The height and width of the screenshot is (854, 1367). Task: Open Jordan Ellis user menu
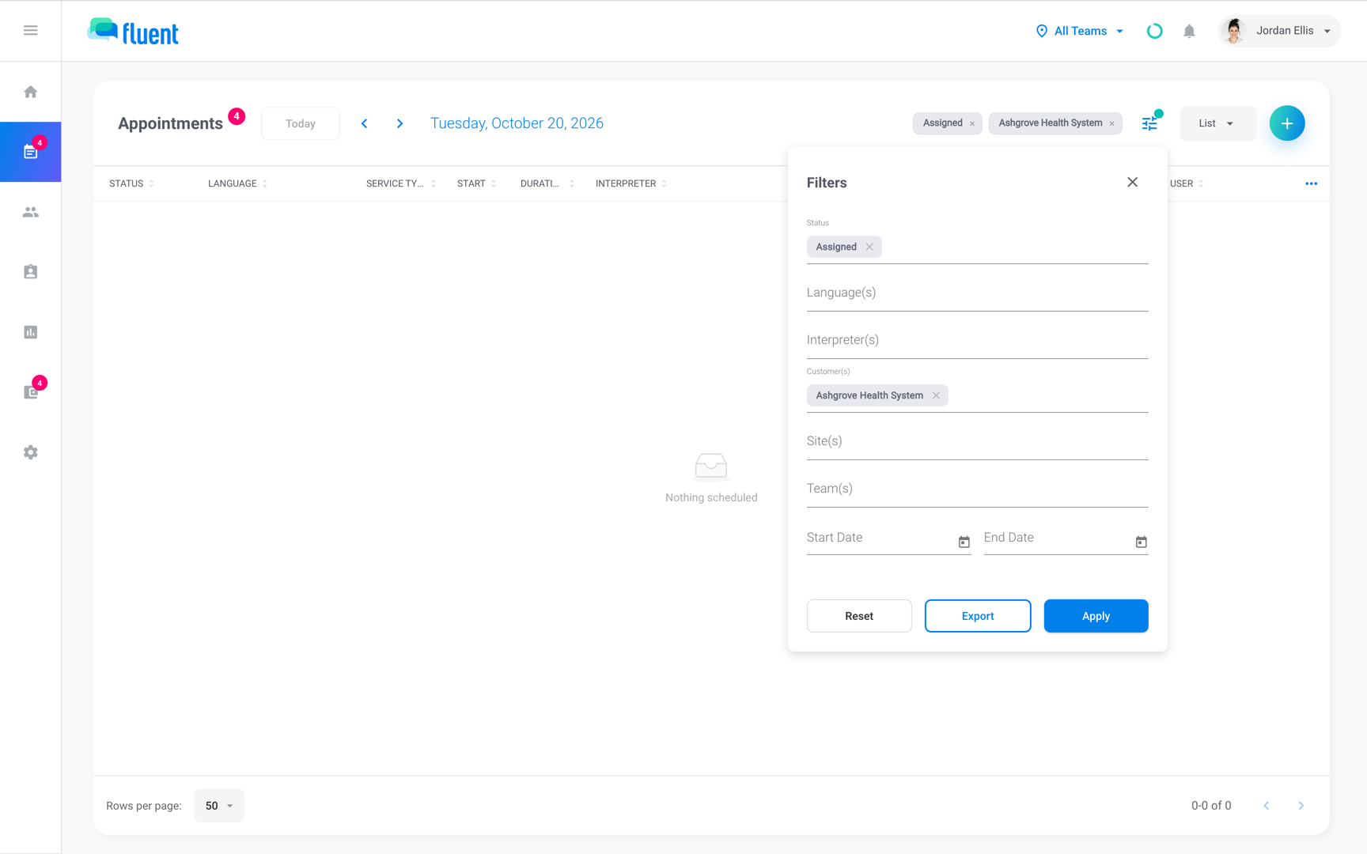coord(1280,31)
